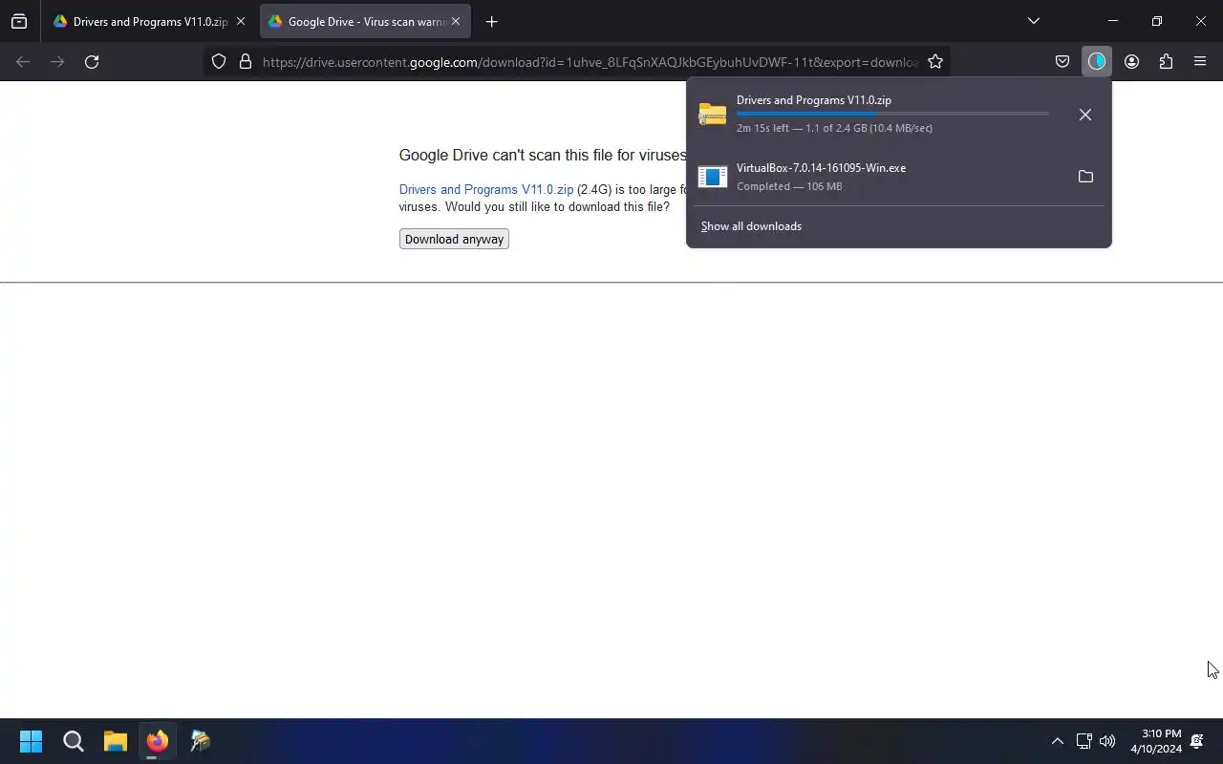
Task: Close the Google Drive Virus scan tab
Action: [456, 21]
